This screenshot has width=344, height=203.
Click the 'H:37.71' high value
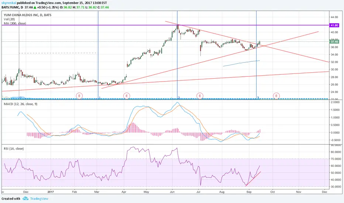click(79, 7)
